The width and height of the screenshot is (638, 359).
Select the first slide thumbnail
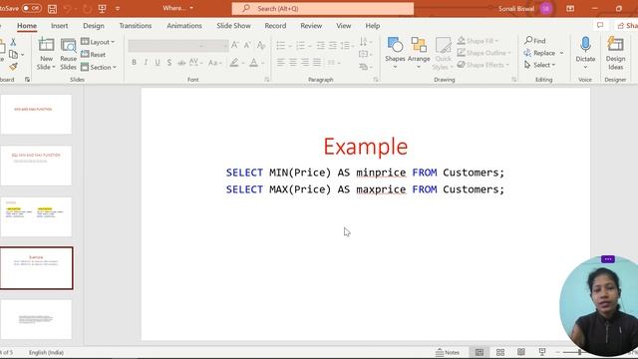(x=36, y=115)
